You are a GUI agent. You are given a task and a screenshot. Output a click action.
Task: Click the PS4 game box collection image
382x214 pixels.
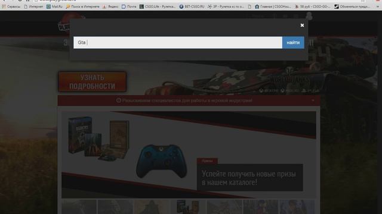(x=98, y=139)
